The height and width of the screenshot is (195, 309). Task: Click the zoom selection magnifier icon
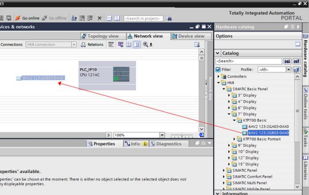tap(146, 44)
